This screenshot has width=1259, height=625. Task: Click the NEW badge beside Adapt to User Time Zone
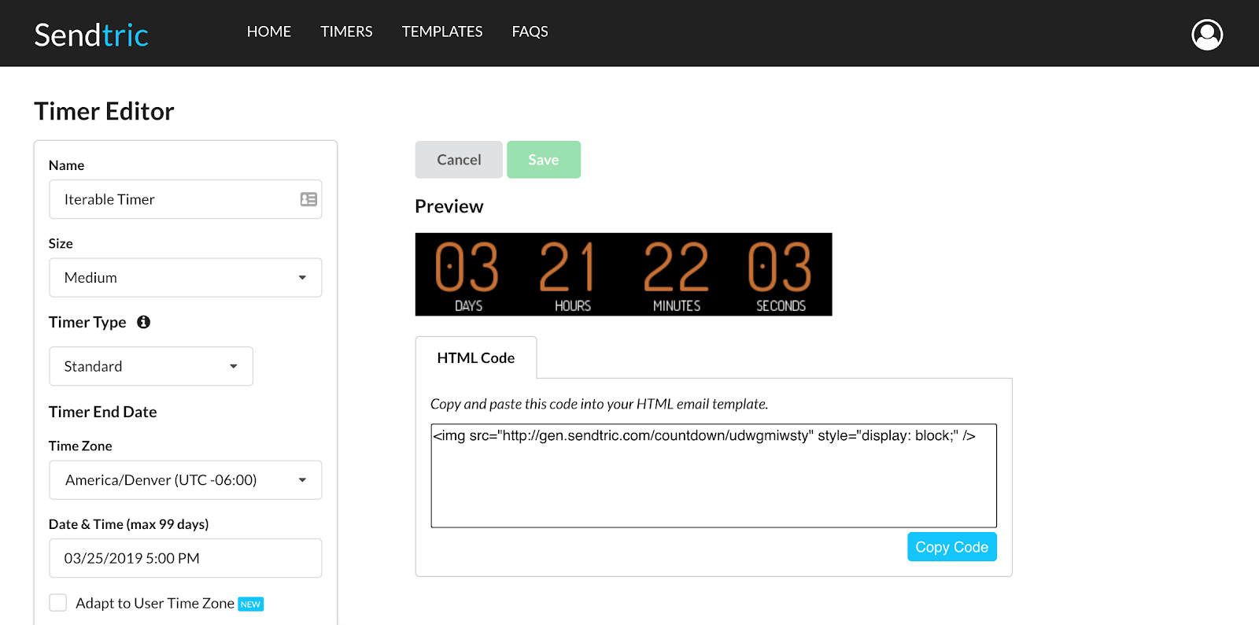(x=251, y=605)
